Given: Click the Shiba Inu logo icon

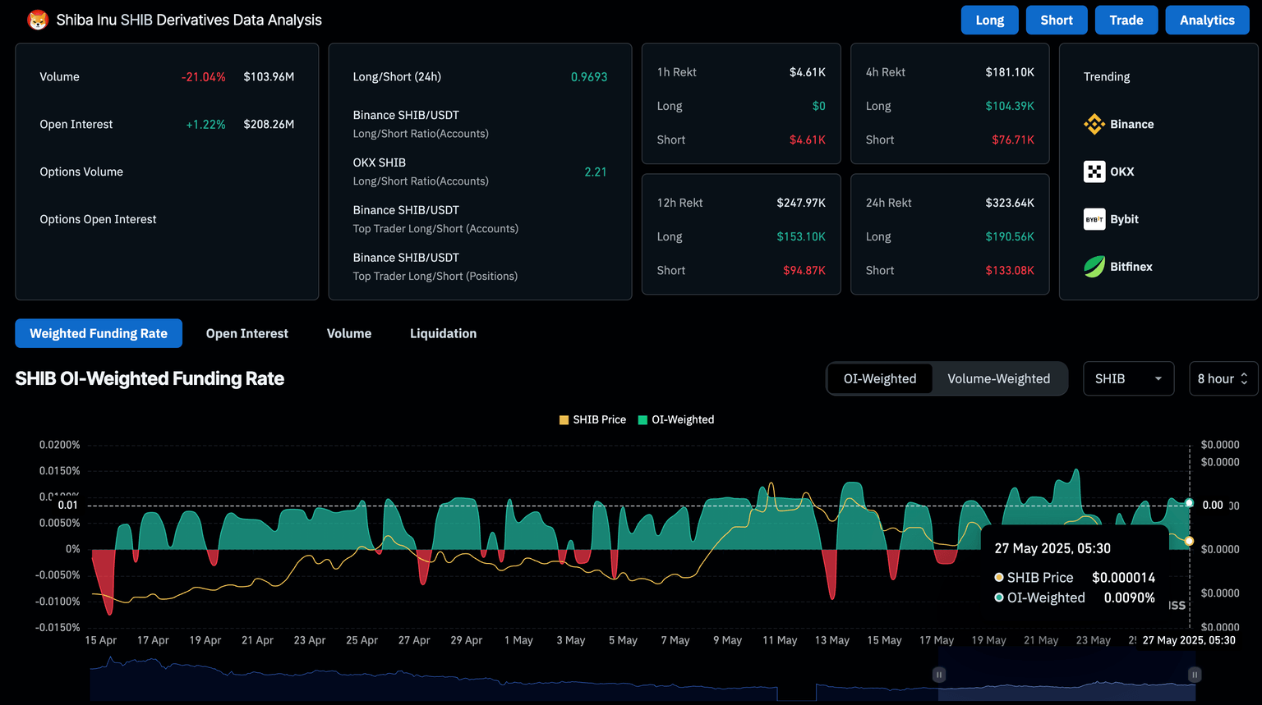Looking at the screenshot, I should pyautogui.click(x=38, y=21).
